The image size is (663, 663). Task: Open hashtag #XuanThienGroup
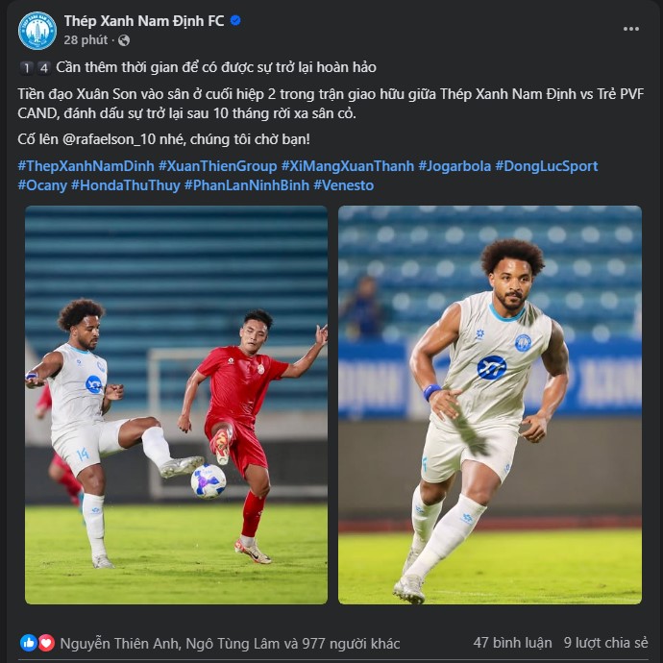pos(218,165)
